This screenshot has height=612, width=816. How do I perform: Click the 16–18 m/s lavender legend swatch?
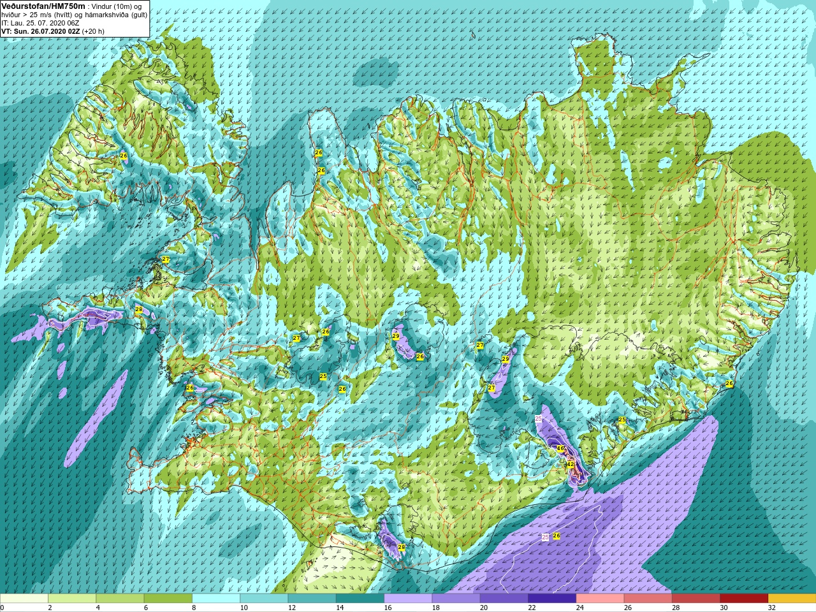[408, 598]
